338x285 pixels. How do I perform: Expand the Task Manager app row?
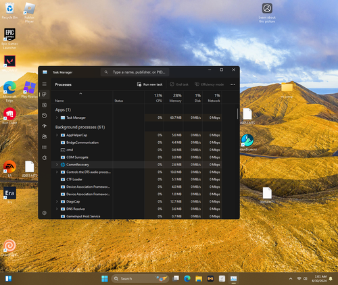click(x=57, y=118)
